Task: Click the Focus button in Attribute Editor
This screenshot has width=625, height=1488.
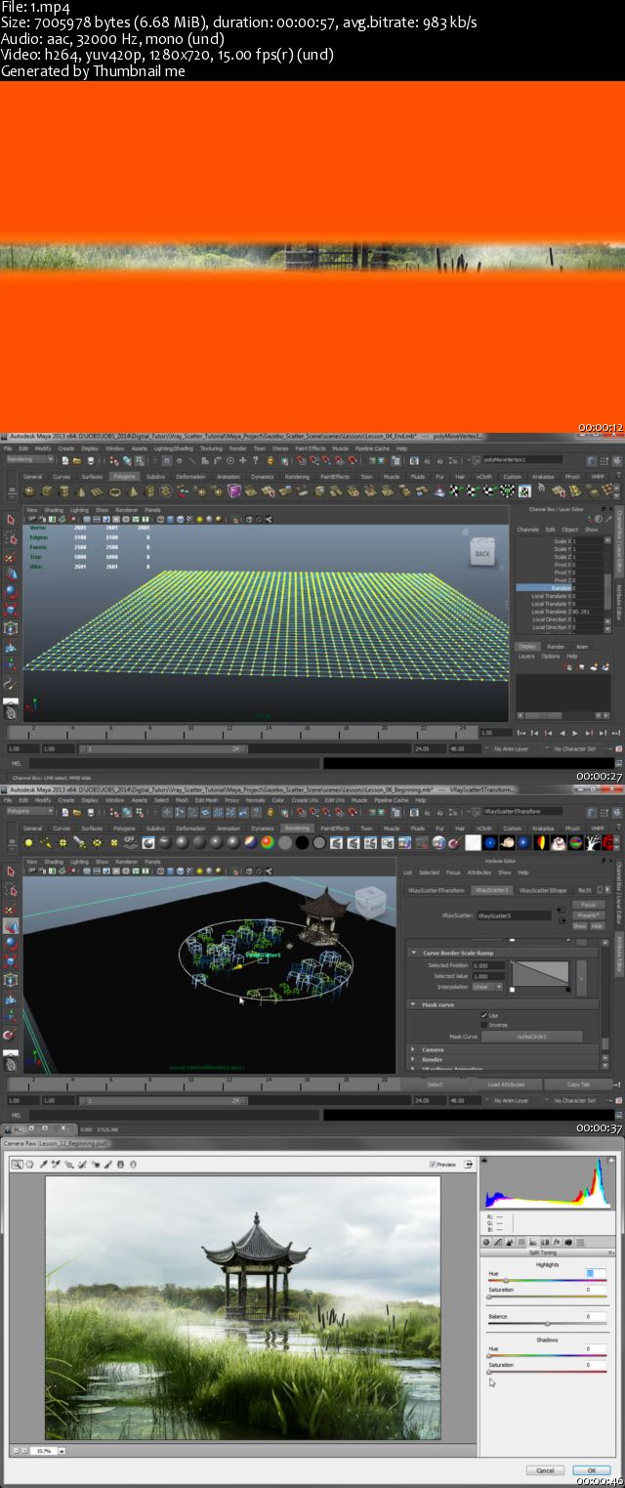Action: pyautogui.click(x=588, y=905)
